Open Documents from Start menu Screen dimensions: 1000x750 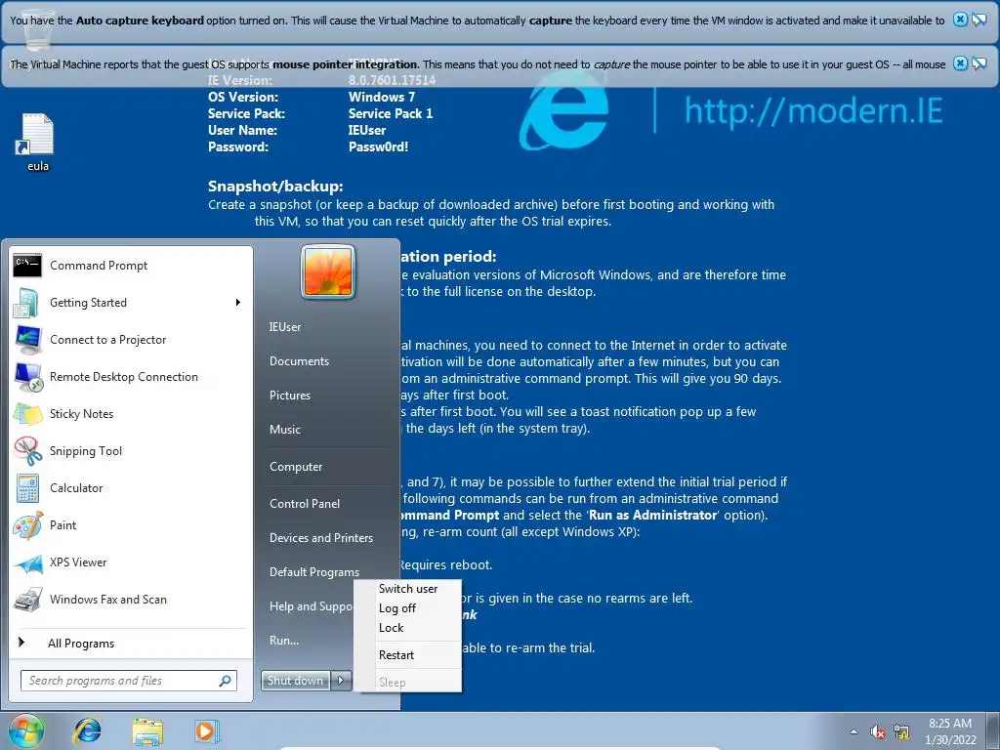click(x=299, y=361)
